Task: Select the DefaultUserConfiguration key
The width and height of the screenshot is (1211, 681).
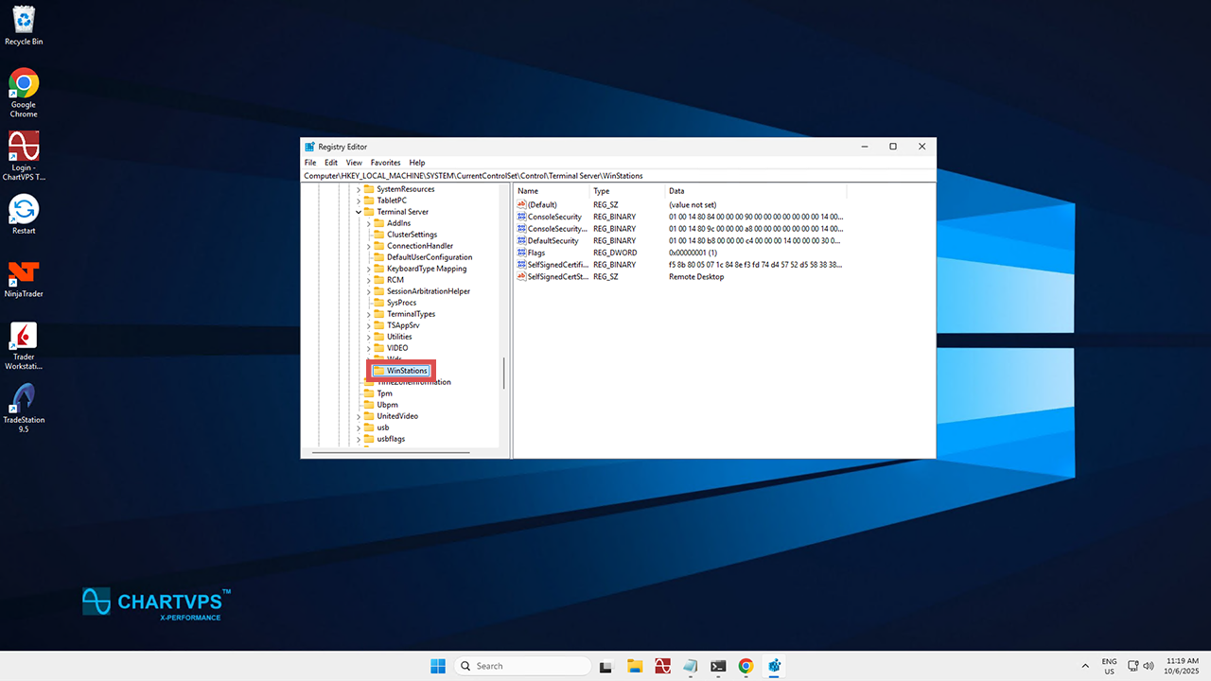Action: coord(429,257)
